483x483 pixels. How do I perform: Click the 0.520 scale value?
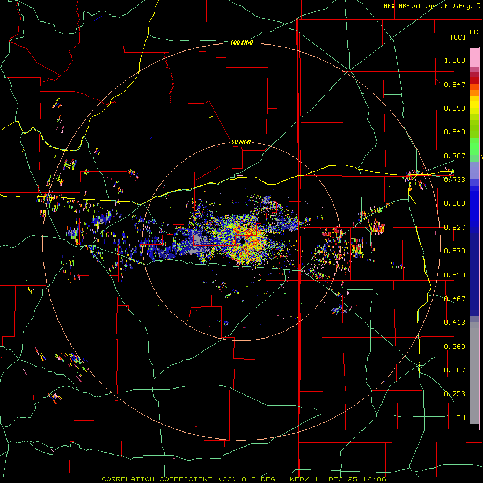[x=455, y=275]
